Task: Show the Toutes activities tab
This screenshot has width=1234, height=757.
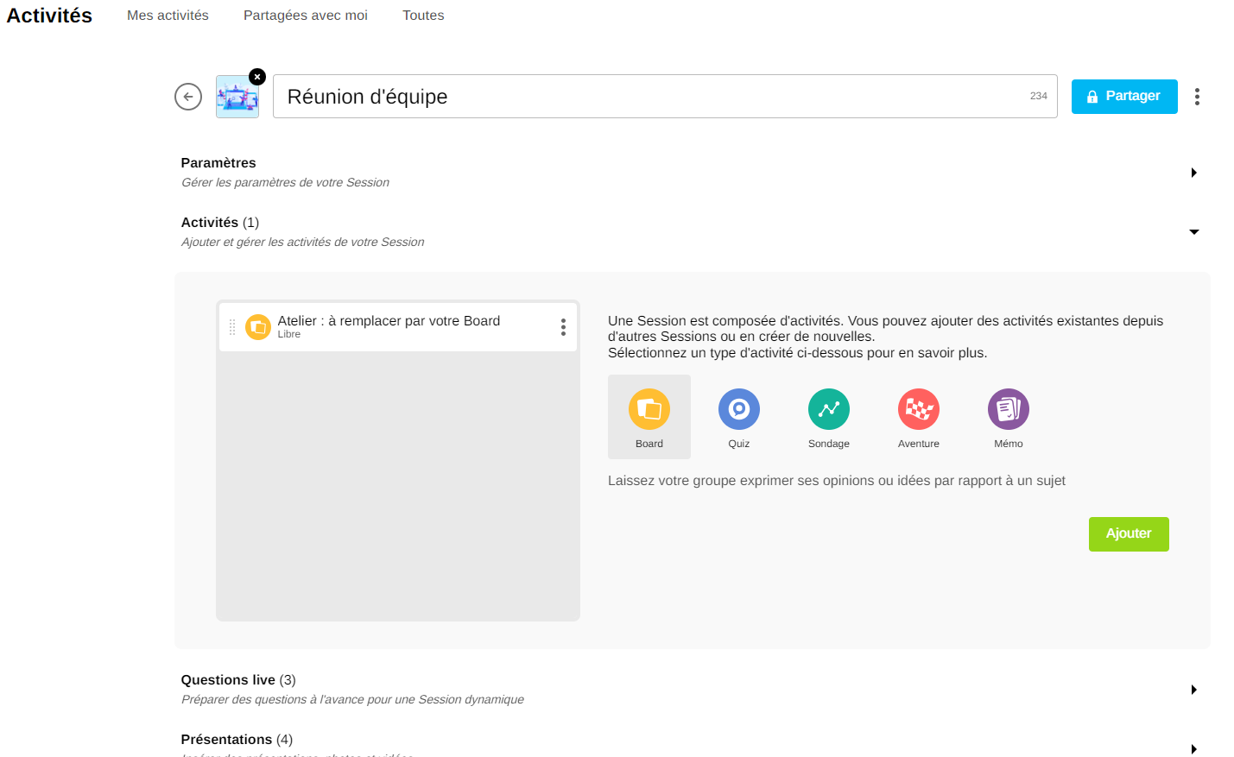Action: coord(423,16)
